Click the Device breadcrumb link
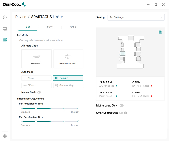This screenshot has width=169, height=141. pos(21,17)
